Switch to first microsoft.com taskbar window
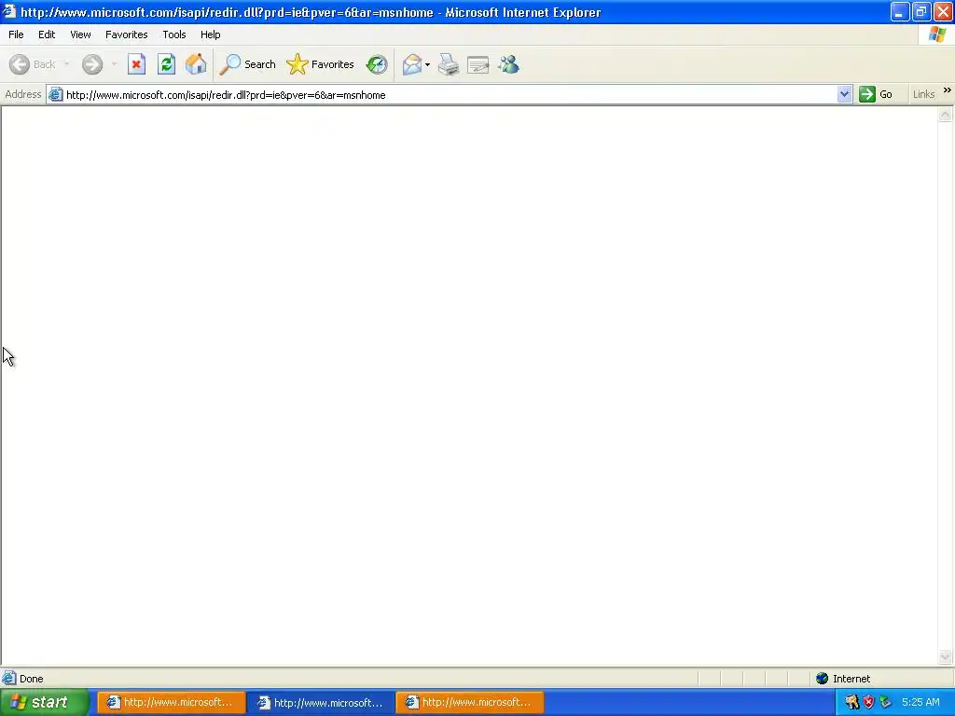 coord(172,703)
